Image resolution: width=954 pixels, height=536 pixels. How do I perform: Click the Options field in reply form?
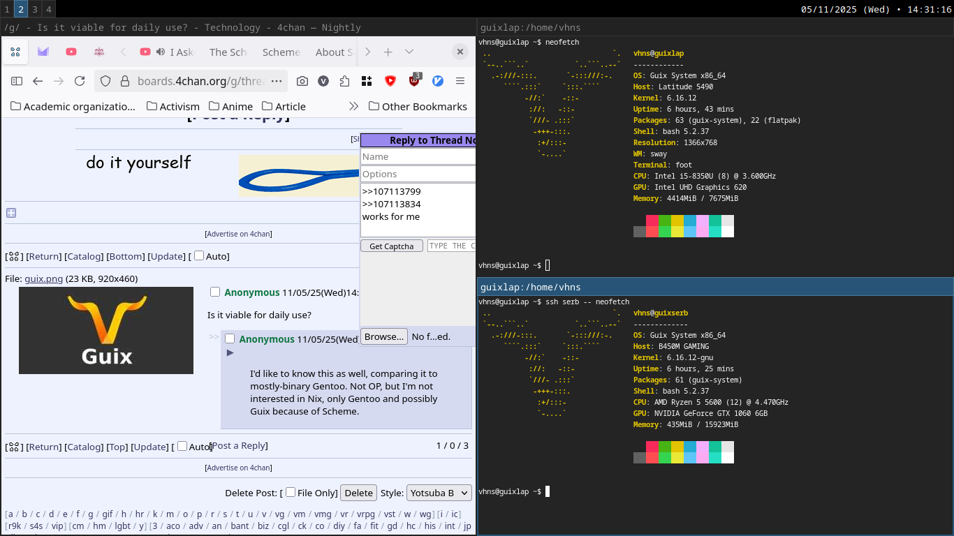point(418,174)
